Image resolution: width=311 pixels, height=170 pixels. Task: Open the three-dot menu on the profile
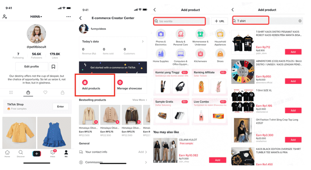pyautogui.click(x=68, y=17)
